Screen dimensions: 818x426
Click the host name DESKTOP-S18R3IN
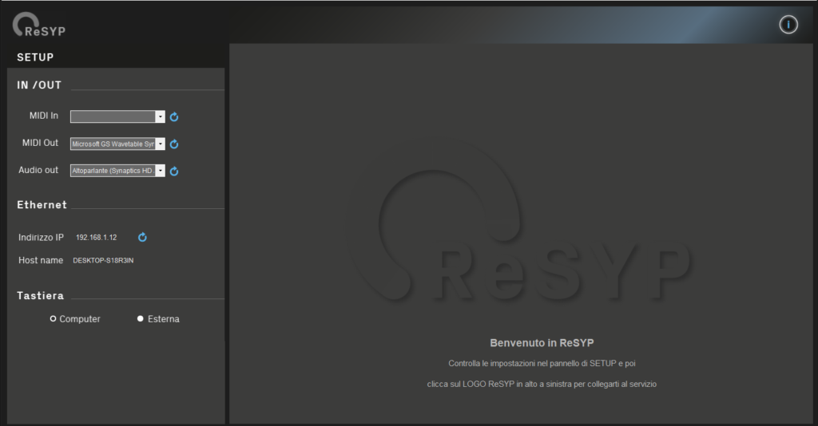103,260
